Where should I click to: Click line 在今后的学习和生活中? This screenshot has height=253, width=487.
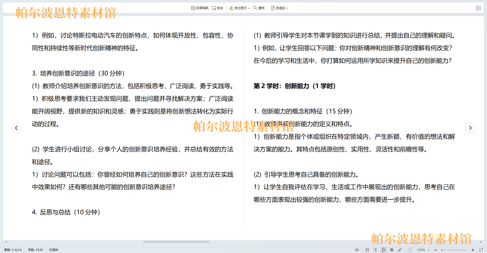(x=353, y=61)
